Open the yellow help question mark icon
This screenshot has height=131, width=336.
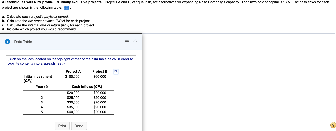[x=333, y=125]
